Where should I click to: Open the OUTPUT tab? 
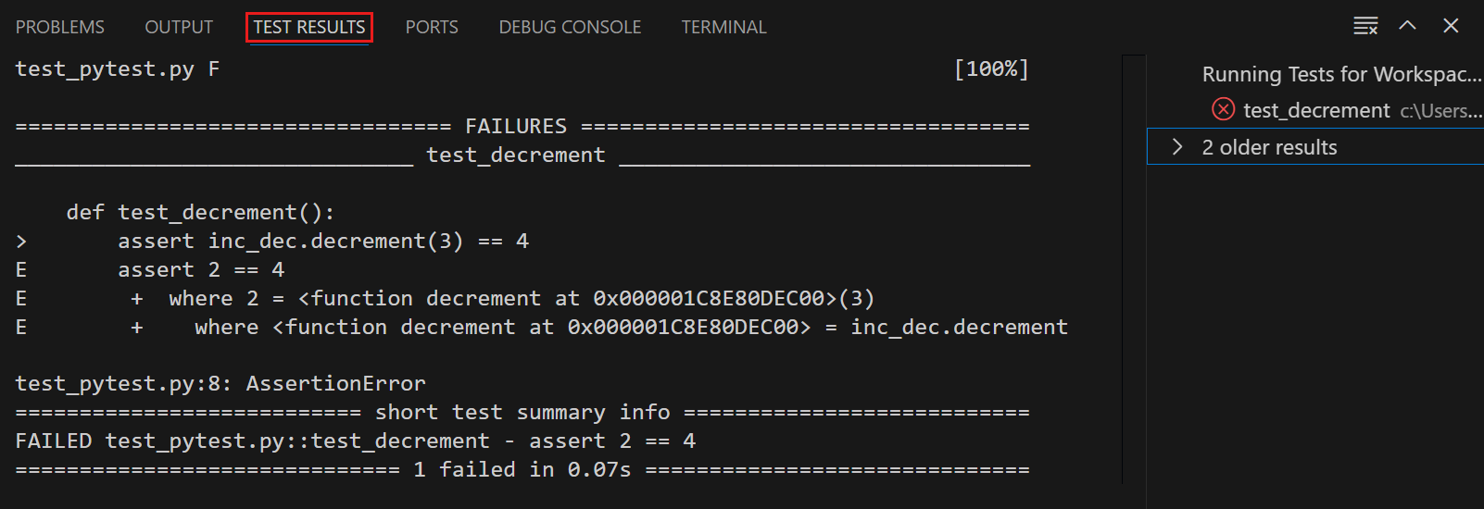(179, 28)
